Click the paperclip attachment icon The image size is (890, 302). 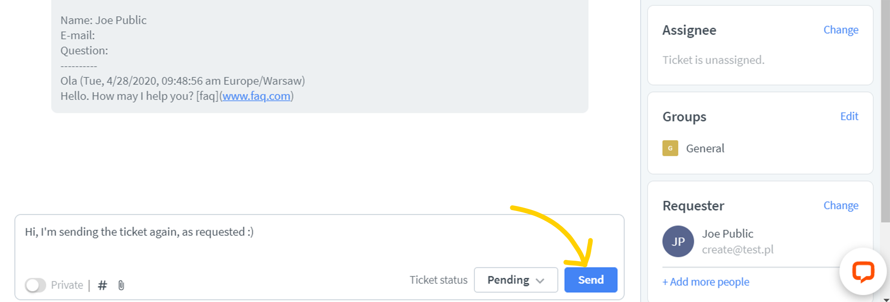(x=121, y=286)
